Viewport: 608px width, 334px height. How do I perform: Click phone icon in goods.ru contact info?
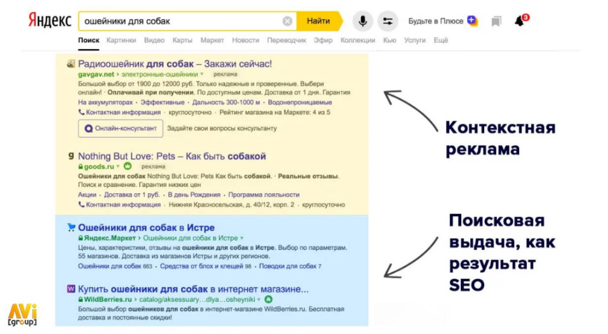(x=81, y=204)
